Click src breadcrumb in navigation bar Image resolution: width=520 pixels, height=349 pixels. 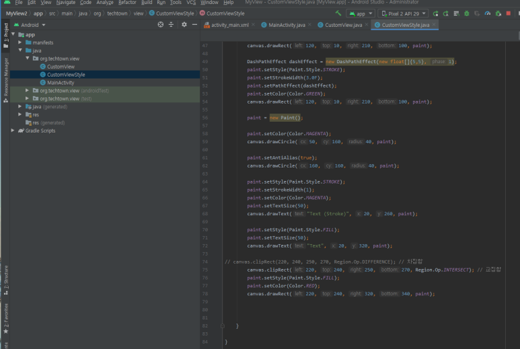(52, 13)
